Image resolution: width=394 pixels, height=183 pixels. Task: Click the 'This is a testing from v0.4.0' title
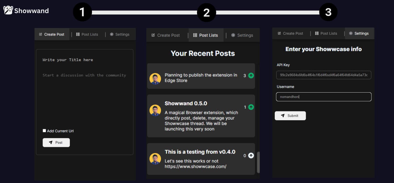200,152
